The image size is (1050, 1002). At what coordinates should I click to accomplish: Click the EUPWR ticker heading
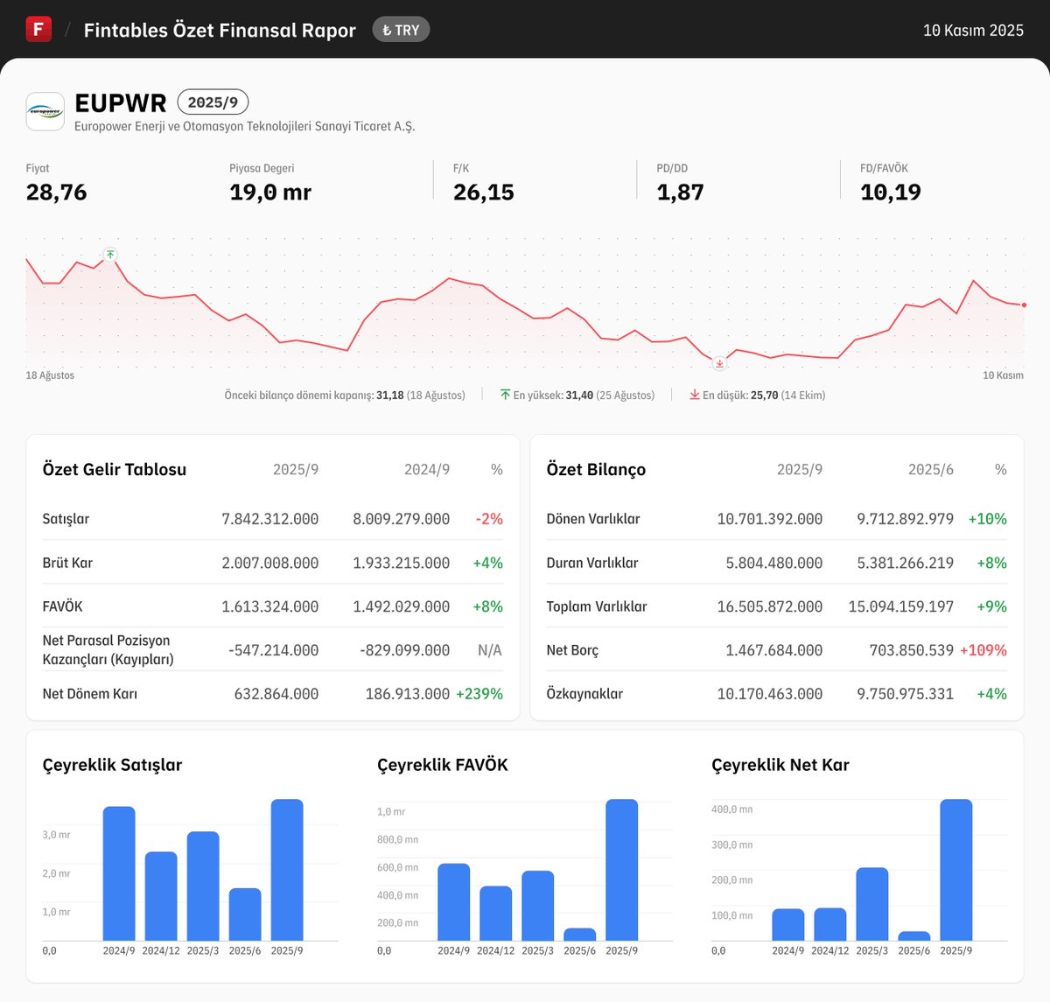pyautogui.click(x=121, y=102)
